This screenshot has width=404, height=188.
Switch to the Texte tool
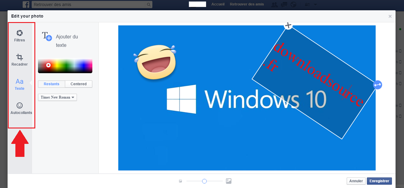tap(19, 84)
